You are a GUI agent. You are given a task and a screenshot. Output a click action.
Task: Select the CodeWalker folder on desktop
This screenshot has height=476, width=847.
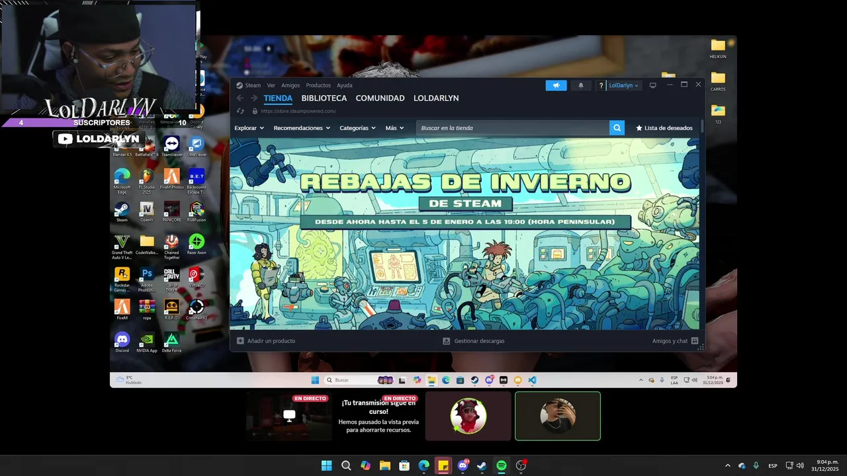pos(147,245)
